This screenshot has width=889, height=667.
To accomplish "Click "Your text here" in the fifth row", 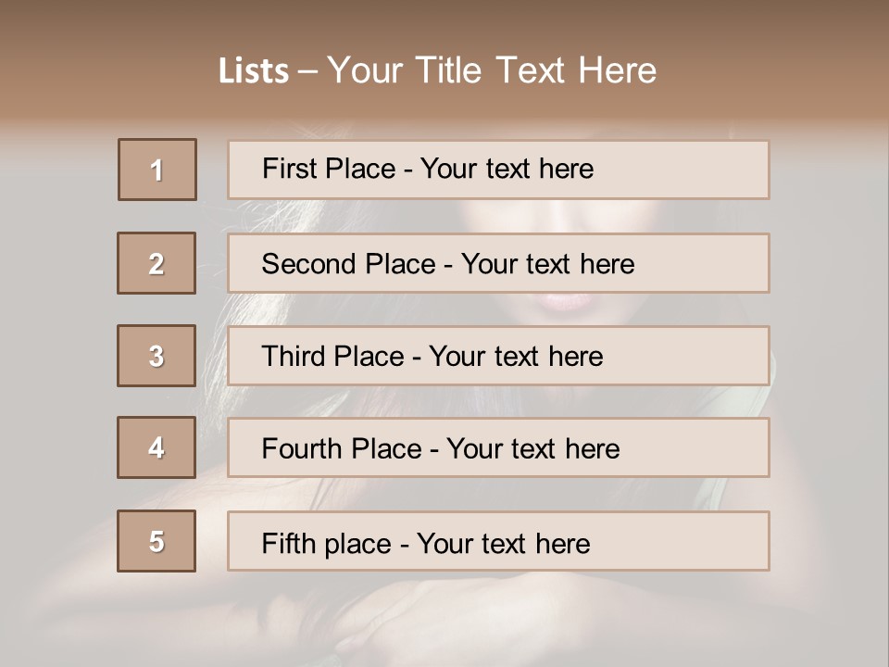I will (503, 543).
